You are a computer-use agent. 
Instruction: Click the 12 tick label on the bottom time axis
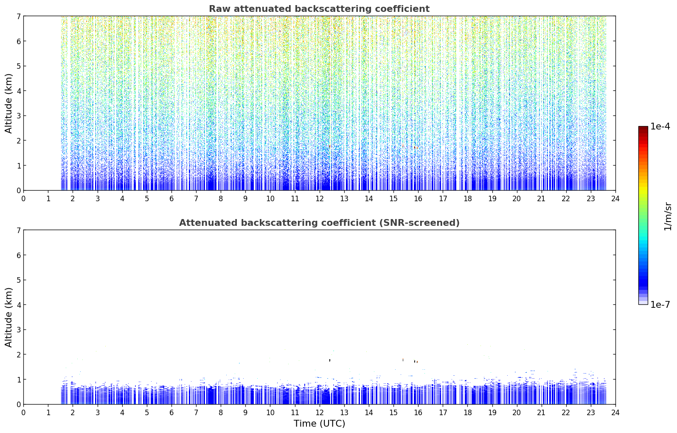319,412
